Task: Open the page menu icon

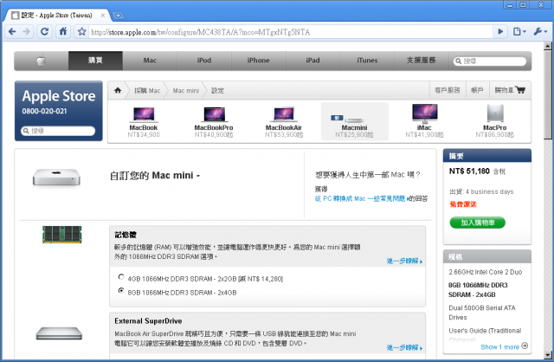Action: pos(519,32)
